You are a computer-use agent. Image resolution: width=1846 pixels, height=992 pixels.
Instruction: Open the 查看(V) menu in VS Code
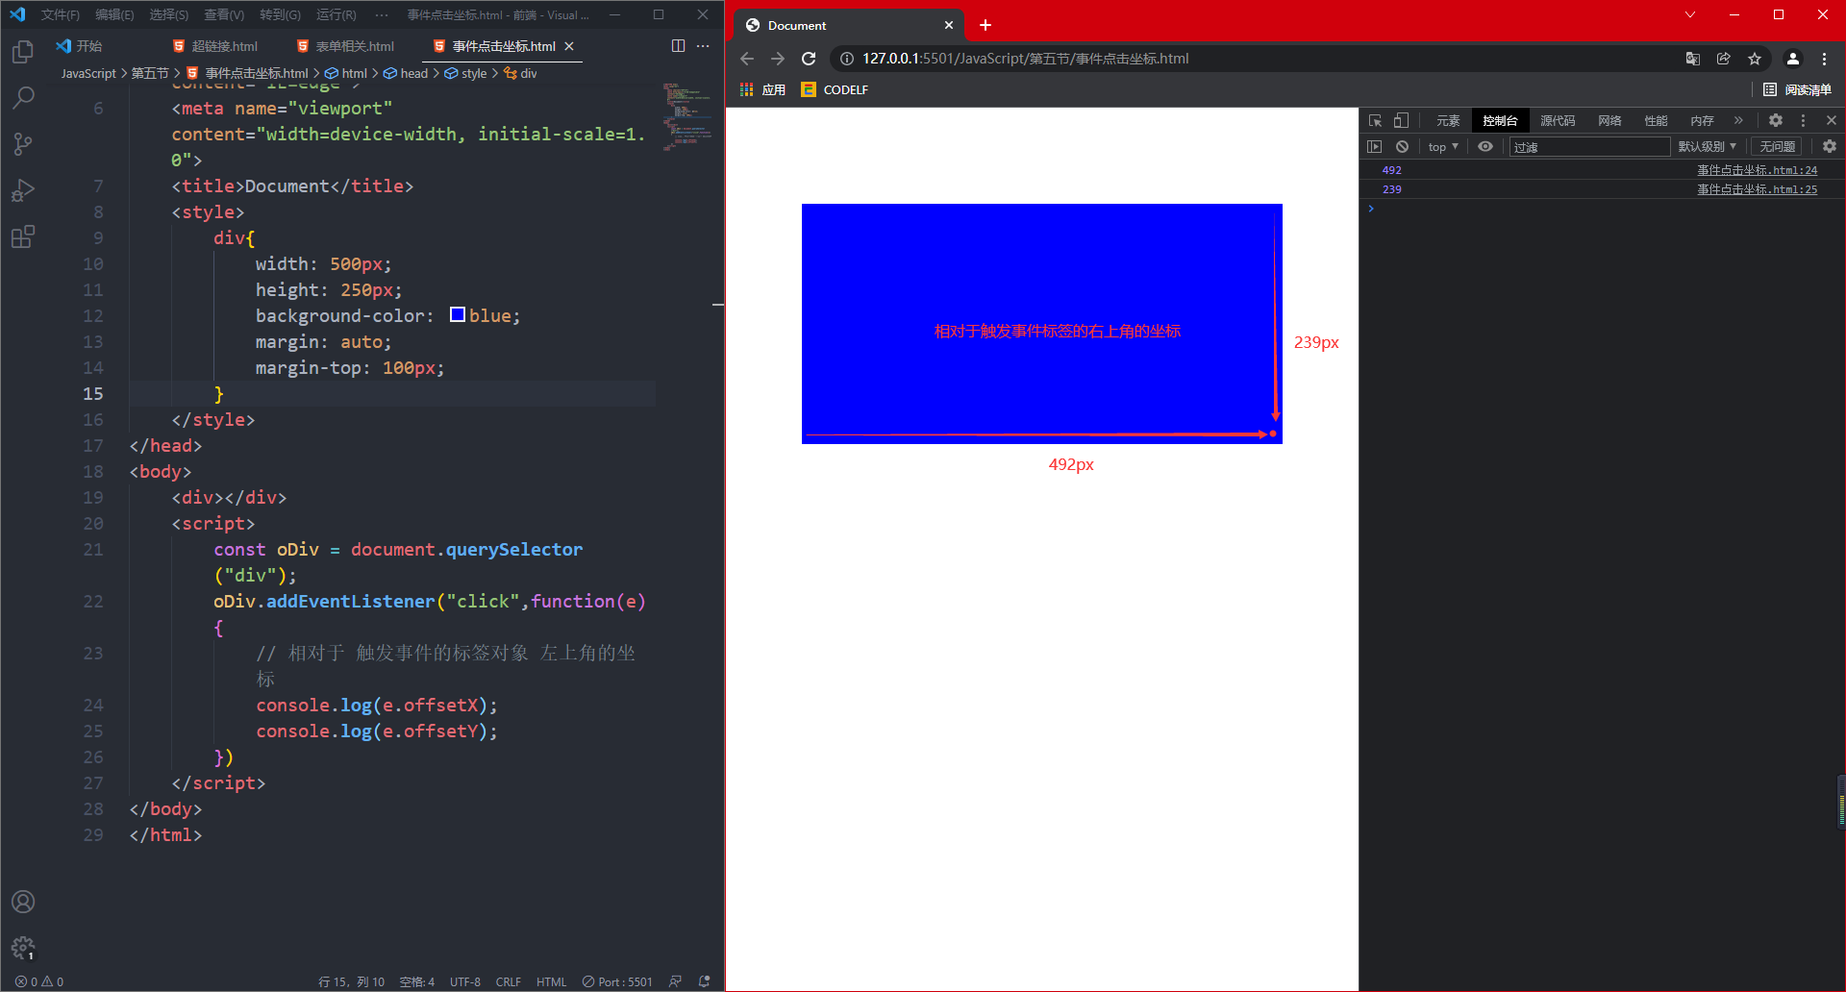[x=223, y=14]
